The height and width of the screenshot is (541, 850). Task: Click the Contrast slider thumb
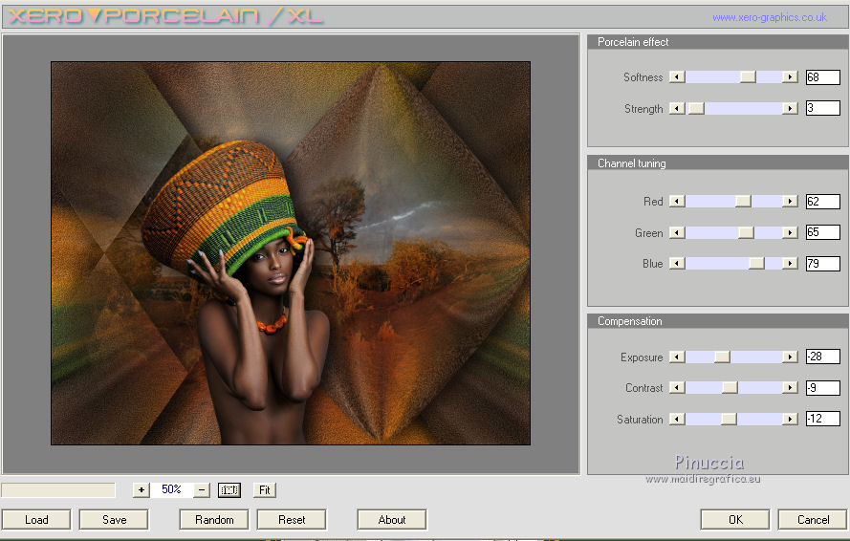pos(730,388)
